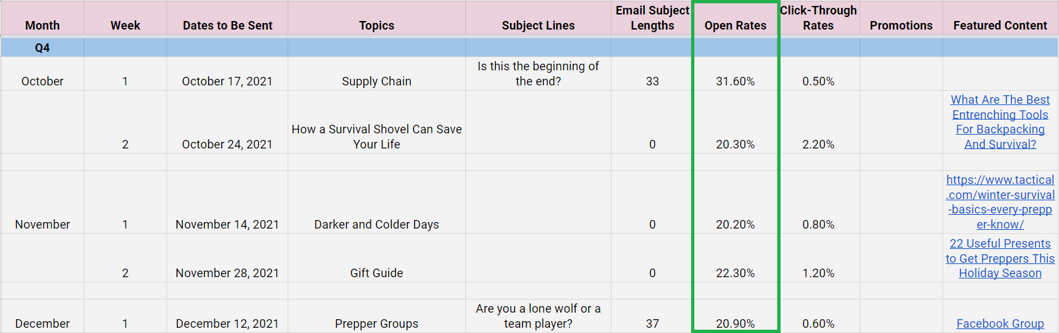Screen dimensions: 1059x333
Task: Click the Promotions column header
Action: tap(901, 18)
